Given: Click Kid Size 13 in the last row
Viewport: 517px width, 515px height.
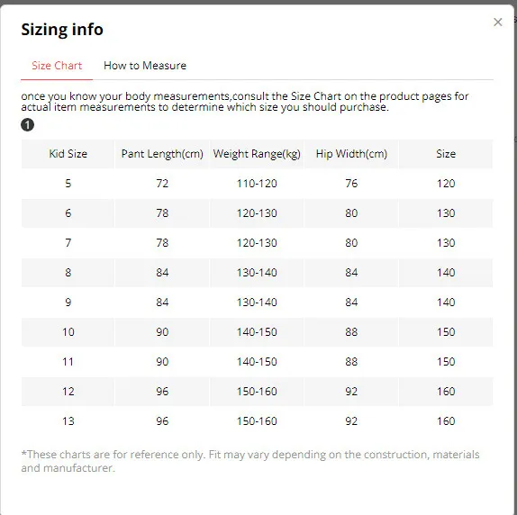Looking at the screenshot, I should tap(68, 420).
